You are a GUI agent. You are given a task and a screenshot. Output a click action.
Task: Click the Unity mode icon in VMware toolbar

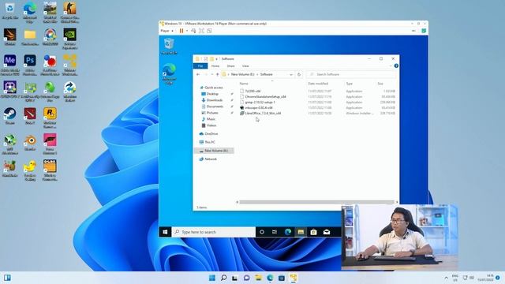(209, 31)
